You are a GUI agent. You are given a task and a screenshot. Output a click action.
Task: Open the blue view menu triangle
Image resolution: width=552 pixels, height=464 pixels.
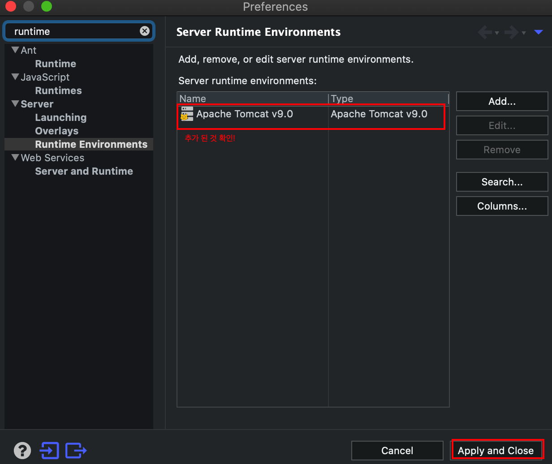tap(539, 32)
